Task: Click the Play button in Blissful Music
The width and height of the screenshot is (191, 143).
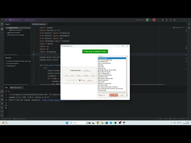Action: point(66,75)
